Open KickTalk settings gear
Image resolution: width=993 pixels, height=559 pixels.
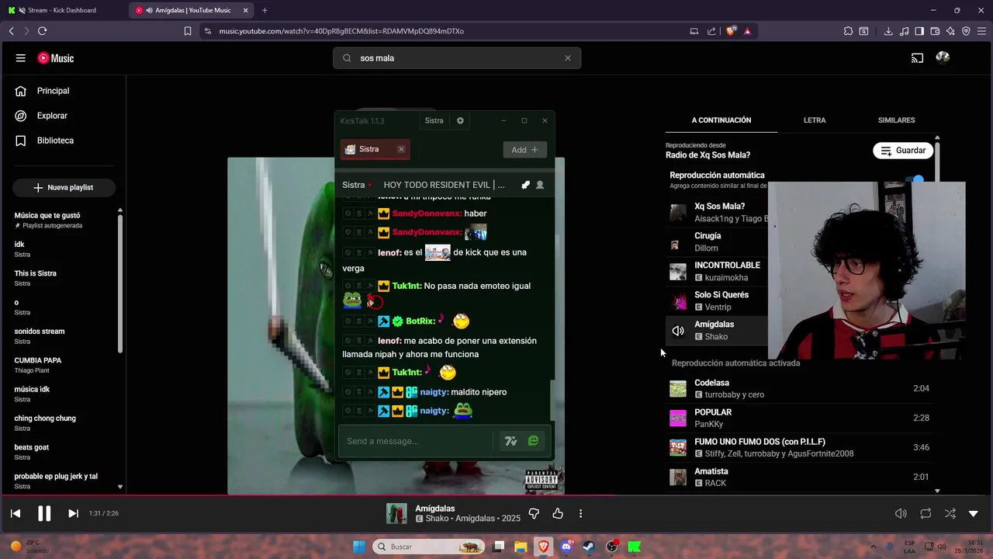[460, 121]
